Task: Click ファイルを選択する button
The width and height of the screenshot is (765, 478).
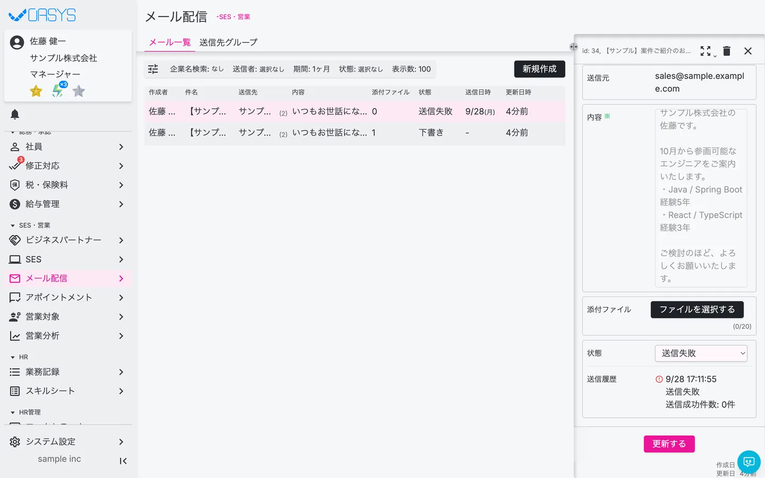Action: pos(697,310)
